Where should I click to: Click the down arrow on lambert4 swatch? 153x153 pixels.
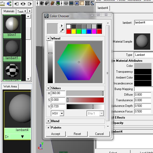pos(22,137)
